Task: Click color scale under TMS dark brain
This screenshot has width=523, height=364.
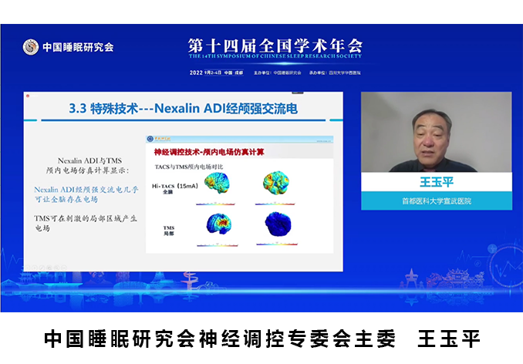Action: 277,244
